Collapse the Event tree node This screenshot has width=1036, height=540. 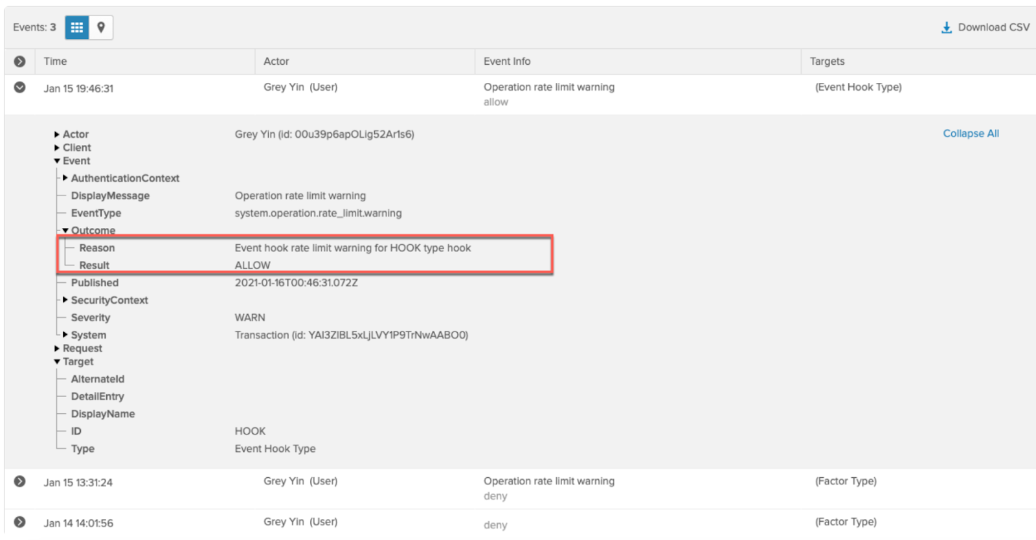coord(57,161)
